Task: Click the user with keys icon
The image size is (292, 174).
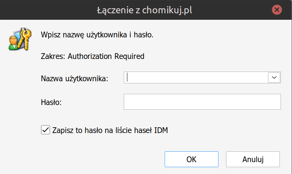Action: [20, 39]
